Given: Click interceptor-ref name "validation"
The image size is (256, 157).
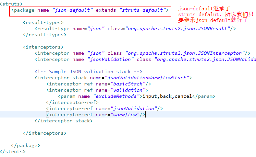Looking at the screenshot, I should 128,90.
